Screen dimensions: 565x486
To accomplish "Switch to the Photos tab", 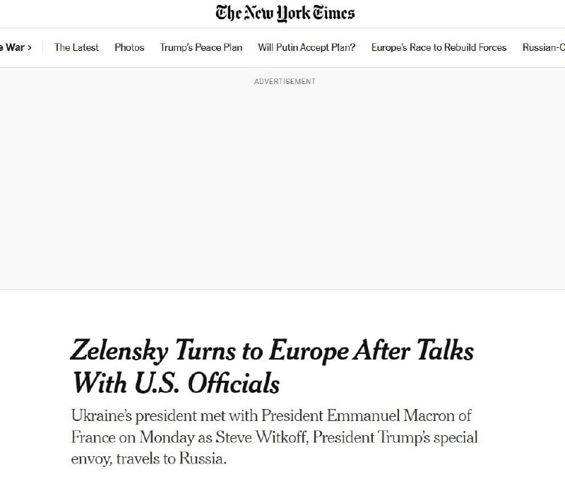I will 129,47.
